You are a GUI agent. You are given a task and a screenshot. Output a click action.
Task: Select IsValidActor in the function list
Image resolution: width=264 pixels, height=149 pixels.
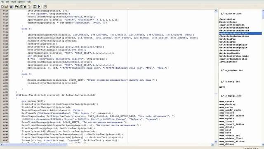[228, 62]
